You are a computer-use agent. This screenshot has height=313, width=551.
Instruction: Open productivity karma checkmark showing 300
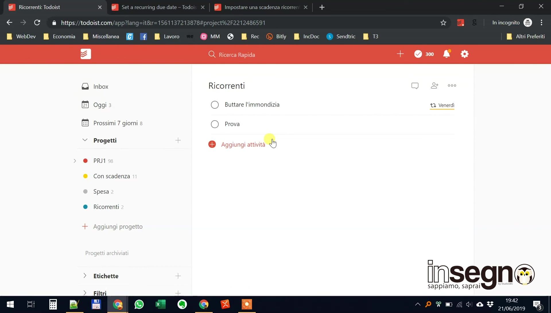click(424, 54)
